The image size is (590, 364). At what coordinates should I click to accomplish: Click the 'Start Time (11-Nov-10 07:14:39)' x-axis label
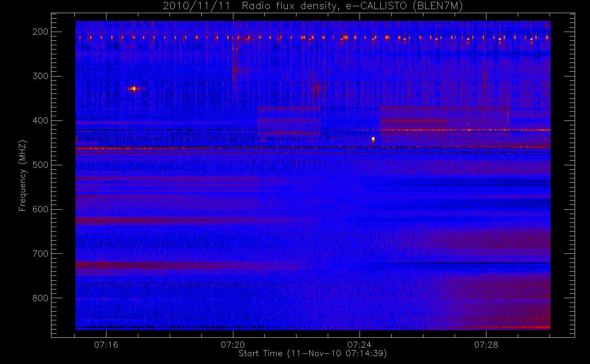[x=313, y=353]
